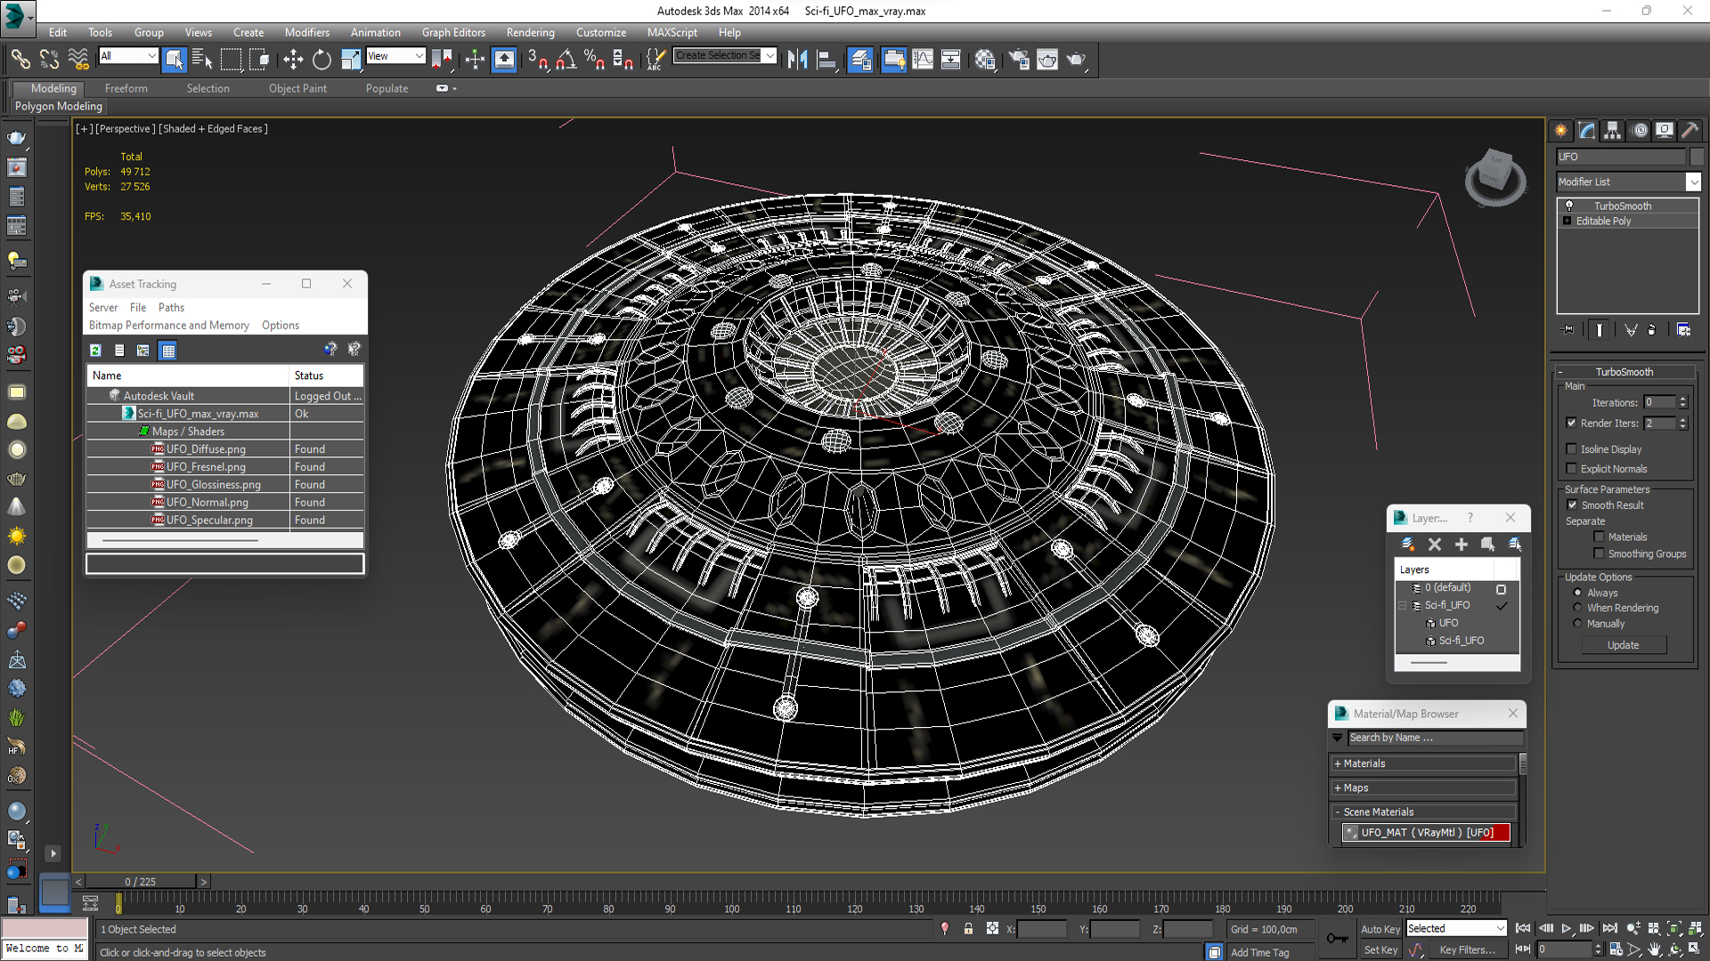Open the Motion command panel tab
The width and height of the screenshot is (1710, 961).
1639,130
